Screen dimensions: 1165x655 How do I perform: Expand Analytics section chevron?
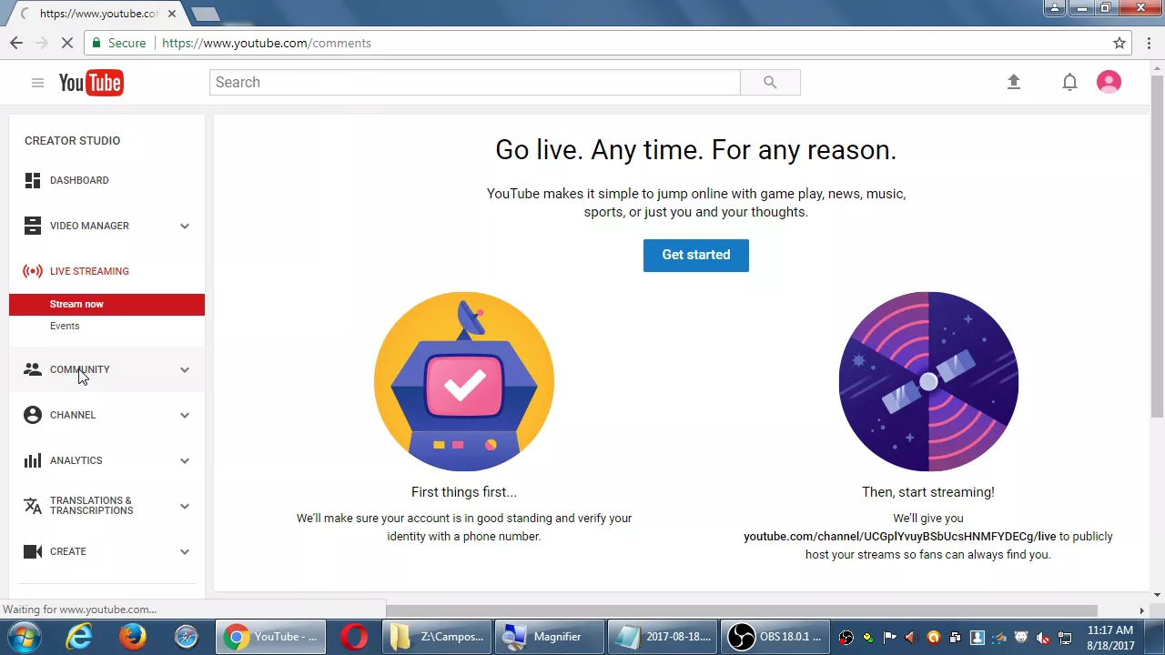185,460
